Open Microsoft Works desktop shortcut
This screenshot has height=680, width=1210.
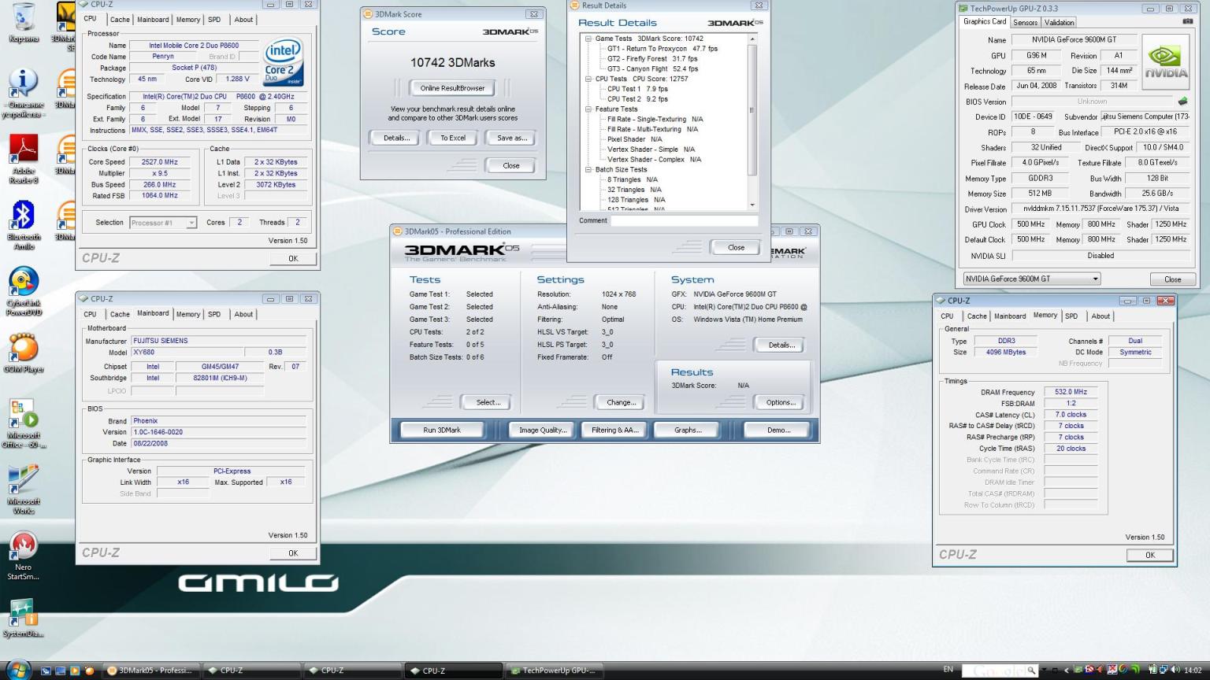pyautogui.click(x=24, y=490)
